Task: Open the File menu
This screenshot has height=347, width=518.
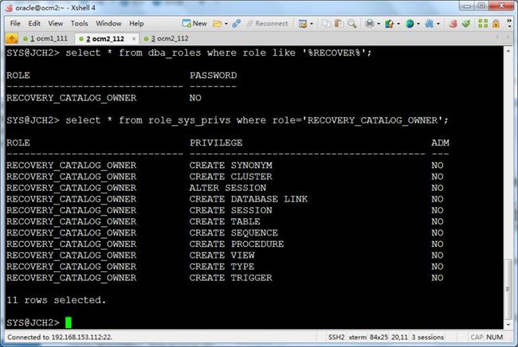Action: 15,23
